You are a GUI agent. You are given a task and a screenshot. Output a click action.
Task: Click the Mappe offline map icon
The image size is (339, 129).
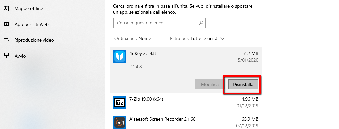click(7, 8)
